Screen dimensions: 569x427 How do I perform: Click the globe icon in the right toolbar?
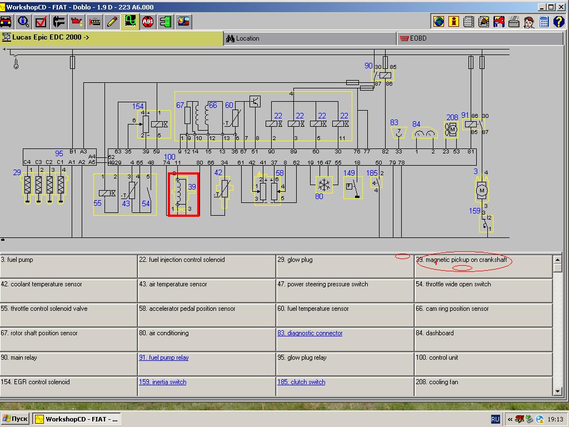pos(439,22)
